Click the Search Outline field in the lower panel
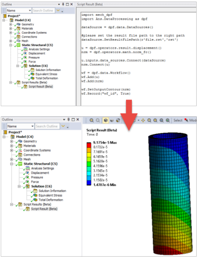197x257 pixels. coord(47,126)
